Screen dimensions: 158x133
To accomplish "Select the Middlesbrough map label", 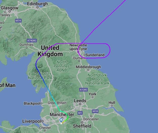I will (88, 67).
